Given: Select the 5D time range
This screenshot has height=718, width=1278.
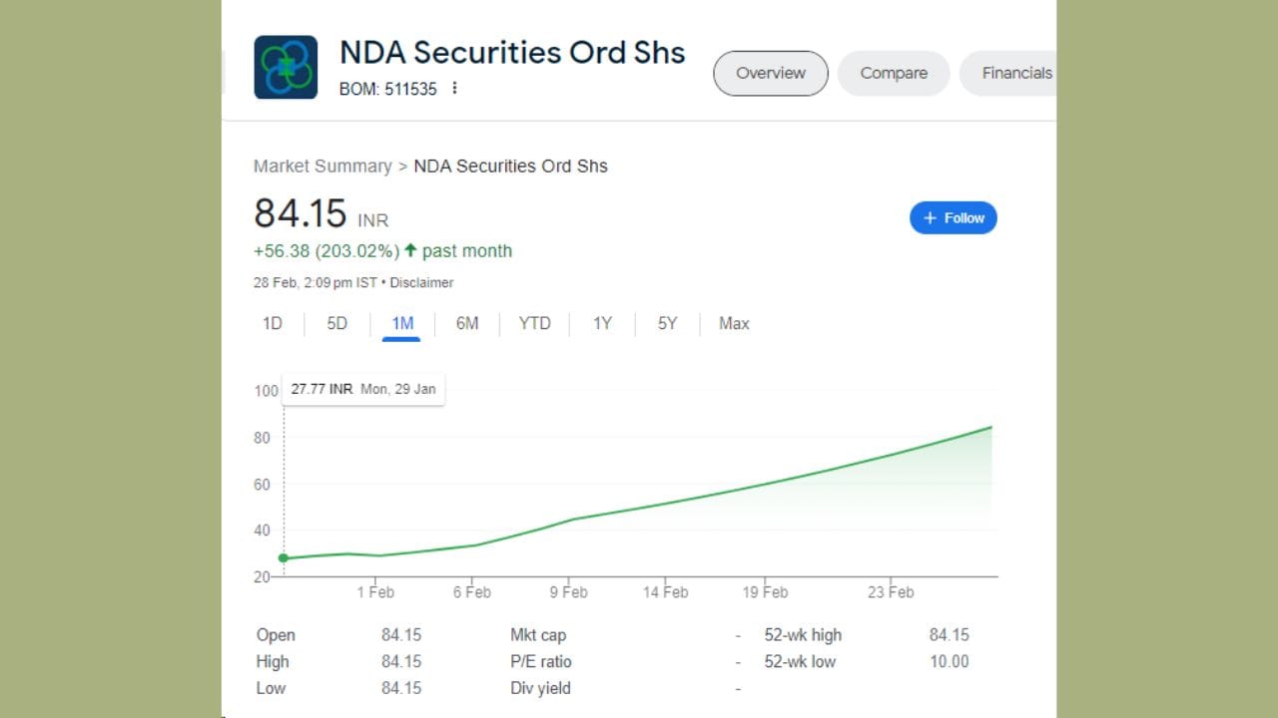Looking at the screenshot, I should click(x=336, y=323).
